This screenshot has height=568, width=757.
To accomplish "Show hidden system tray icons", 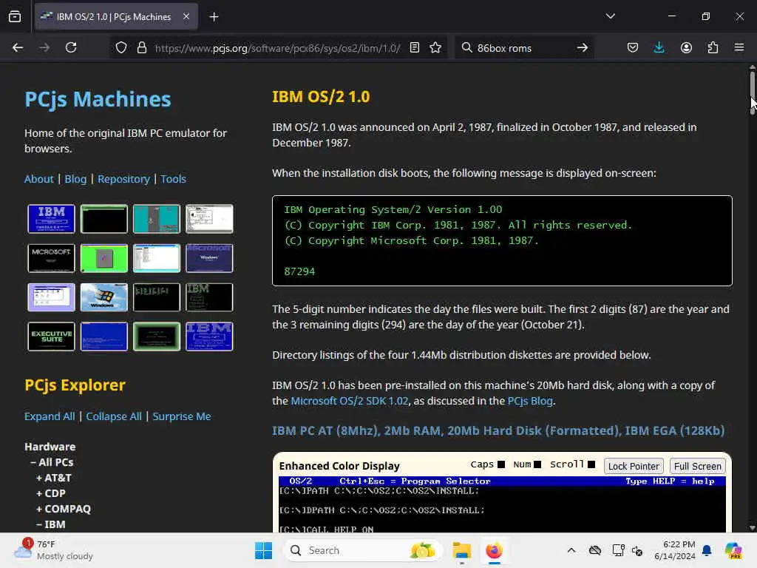I will (571, 550).
